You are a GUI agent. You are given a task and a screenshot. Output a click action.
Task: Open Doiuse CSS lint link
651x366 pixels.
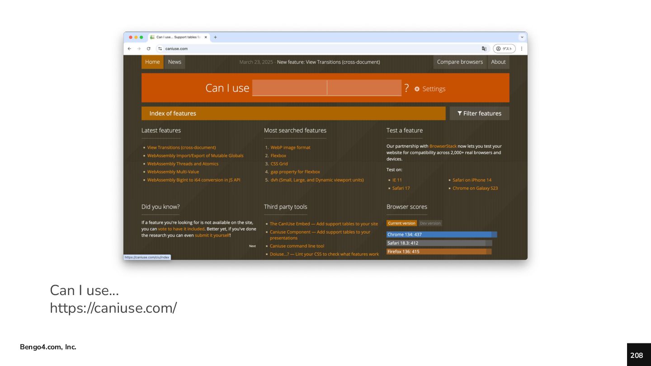[324, 254]
